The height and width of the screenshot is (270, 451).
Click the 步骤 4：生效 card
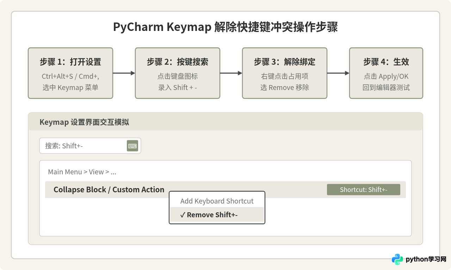tap(386, 73)
